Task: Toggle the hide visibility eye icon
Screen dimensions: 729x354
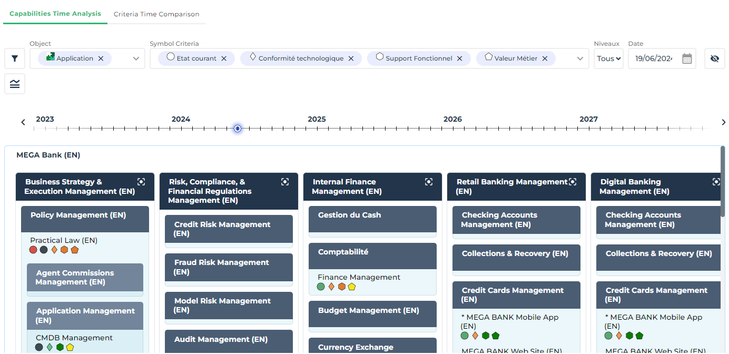Action: [714, 58]
